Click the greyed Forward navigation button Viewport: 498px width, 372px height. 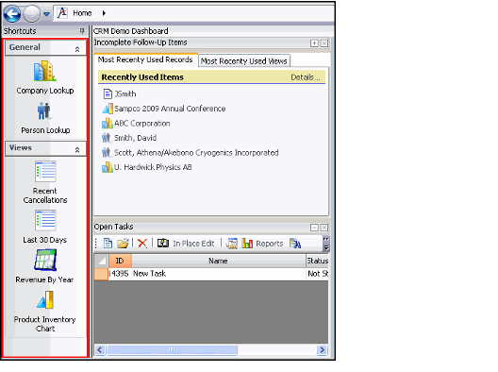(32, 13)
